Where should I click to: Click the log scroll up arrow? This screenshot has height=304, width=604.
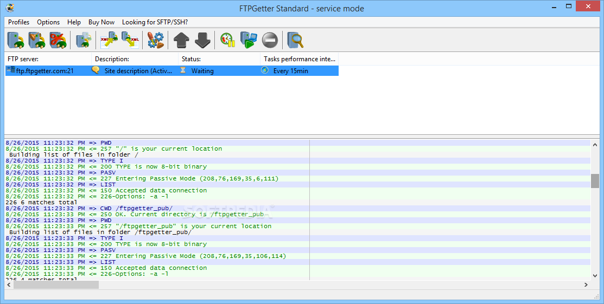(595, 145)
